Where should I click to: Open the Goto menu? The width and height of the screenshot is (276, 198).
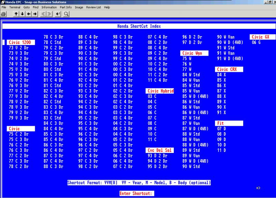coord(27,7)
